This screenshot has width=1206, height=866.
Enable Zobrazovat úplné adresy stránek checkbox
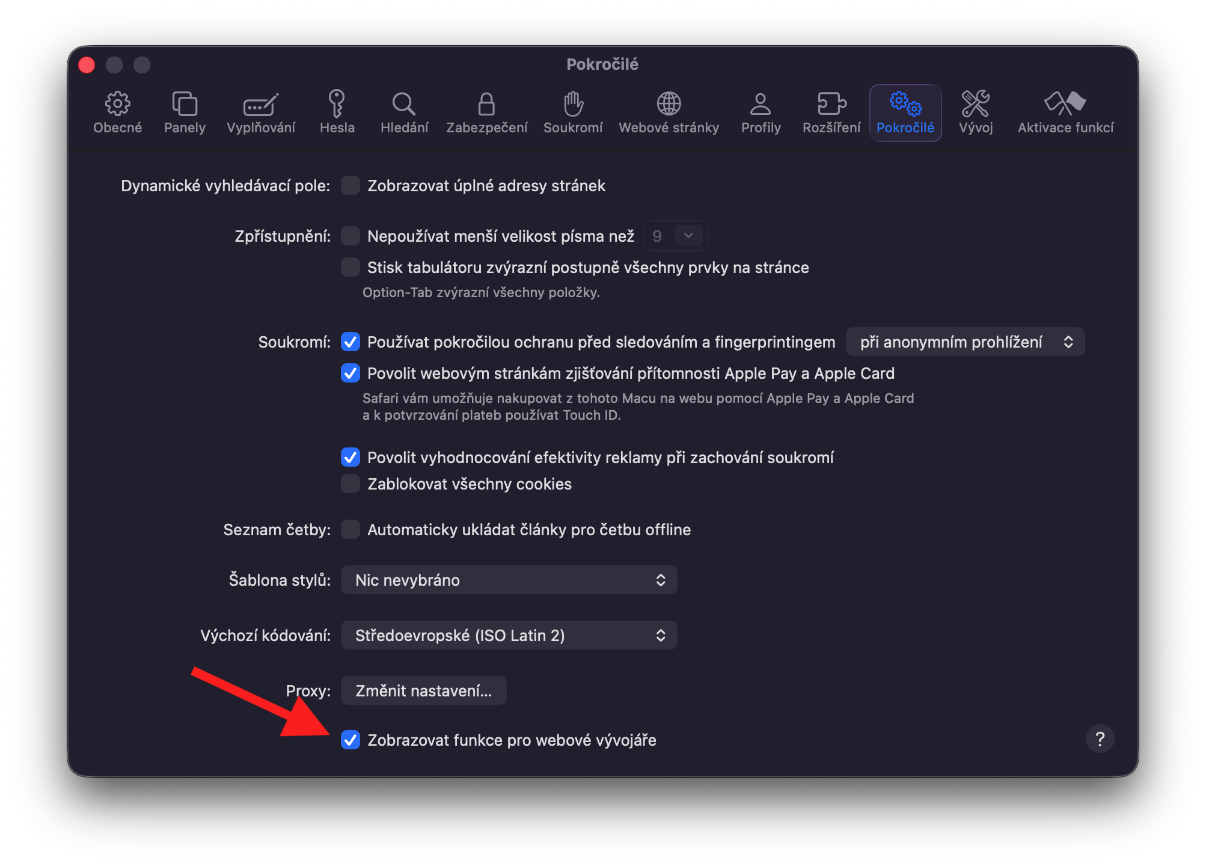[350, 185]
